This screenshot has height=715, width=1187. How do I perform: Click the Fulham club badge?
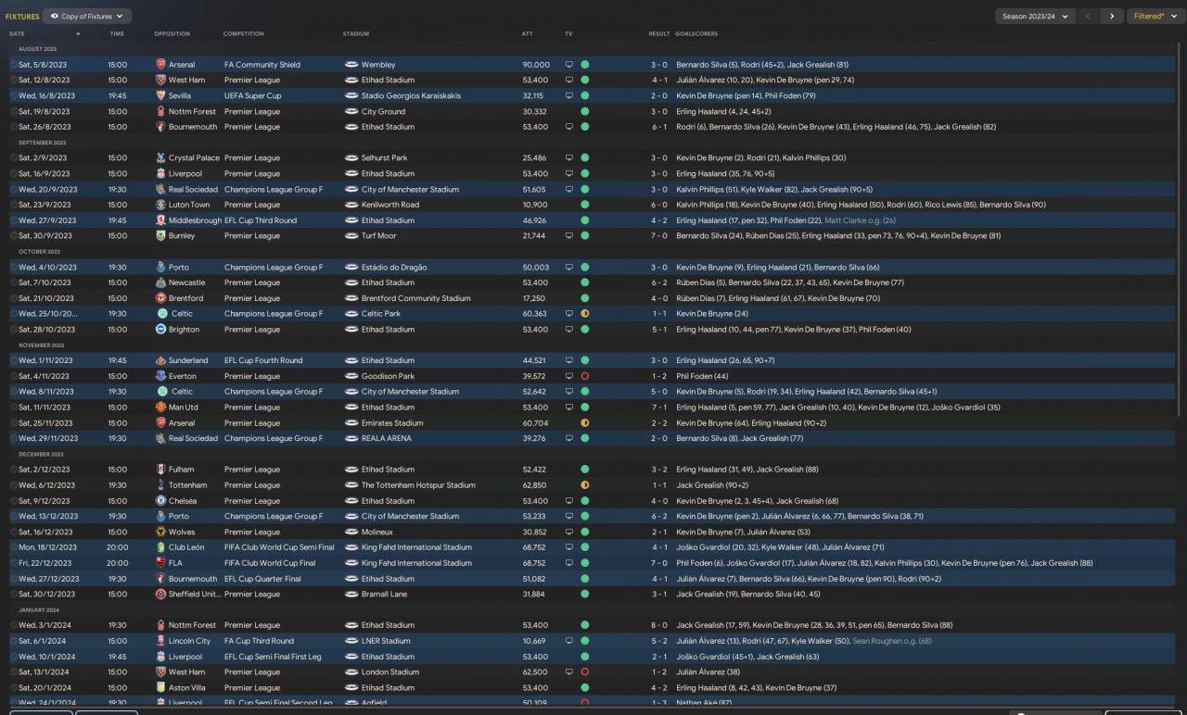pyautogui.click(x=161, y=470)
